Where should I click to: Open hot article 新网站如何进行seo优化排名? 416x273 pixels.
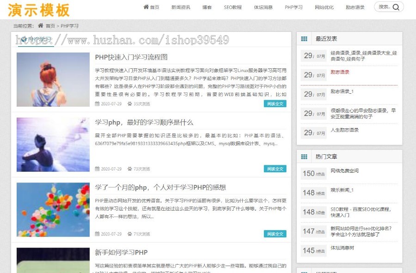(x=361, y=231)
